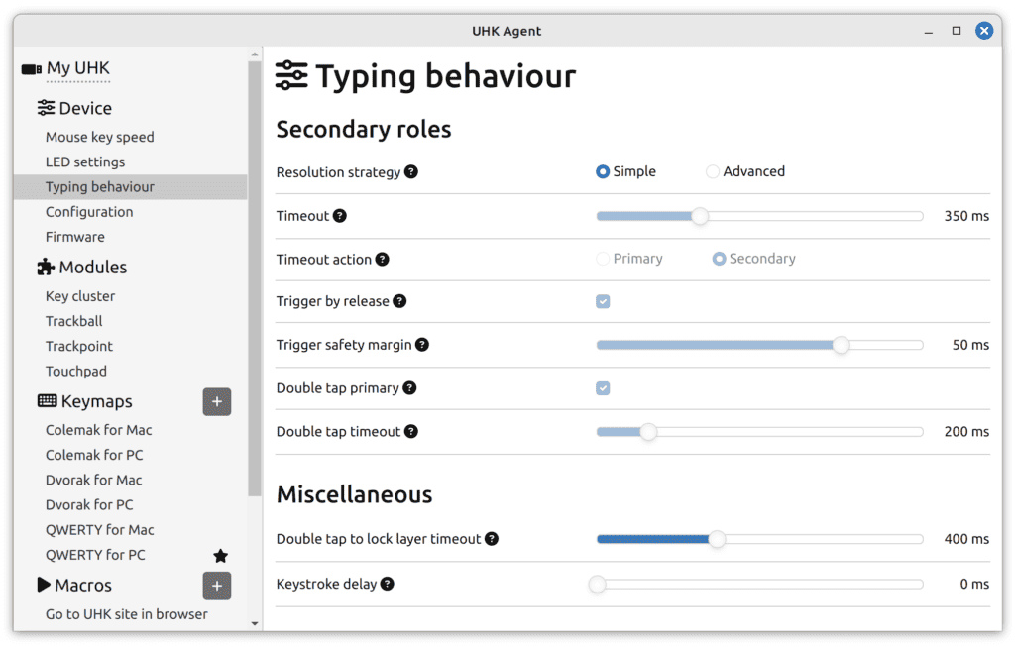Select the Advanced resolution strategy

pos(713,172)
